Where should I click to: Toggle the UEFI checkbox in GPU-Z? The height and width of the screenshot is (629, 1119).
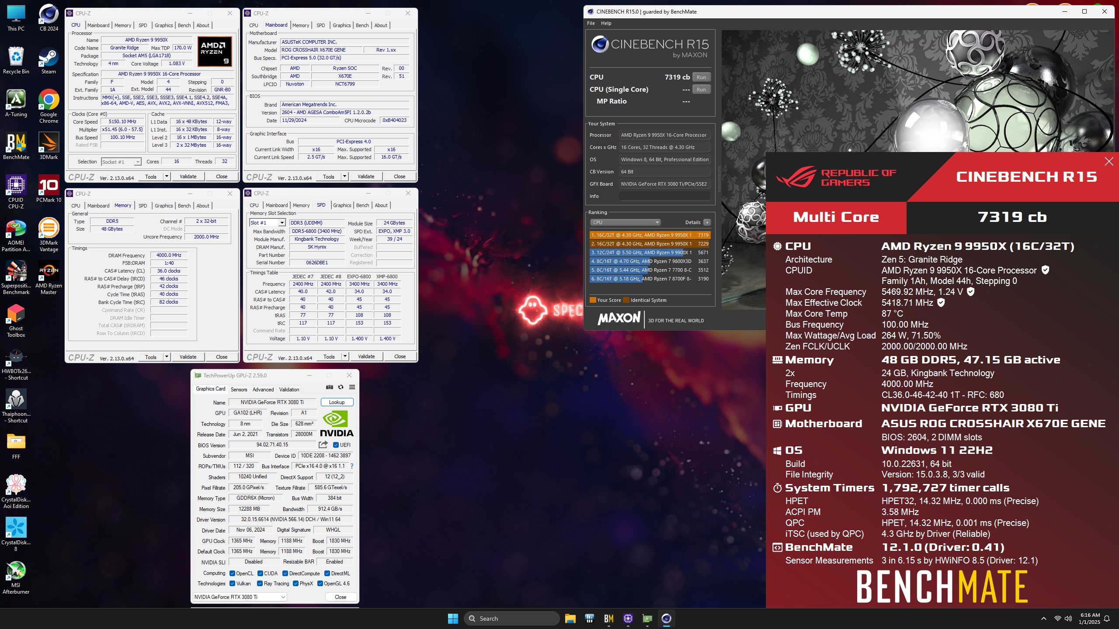coord(336,445)
